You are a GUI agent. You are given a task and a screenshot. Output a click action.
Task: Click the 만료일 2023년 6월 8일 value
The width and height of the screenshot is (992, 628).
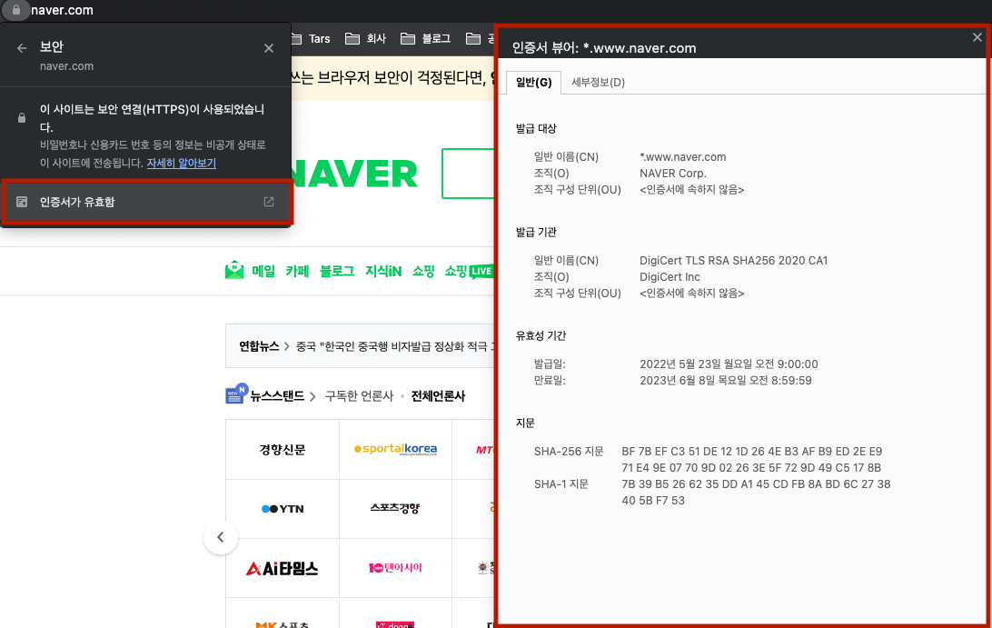click(725, 381)
